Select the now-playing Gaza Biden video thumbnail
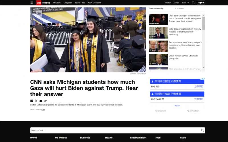228x142 pixels. 158,19
